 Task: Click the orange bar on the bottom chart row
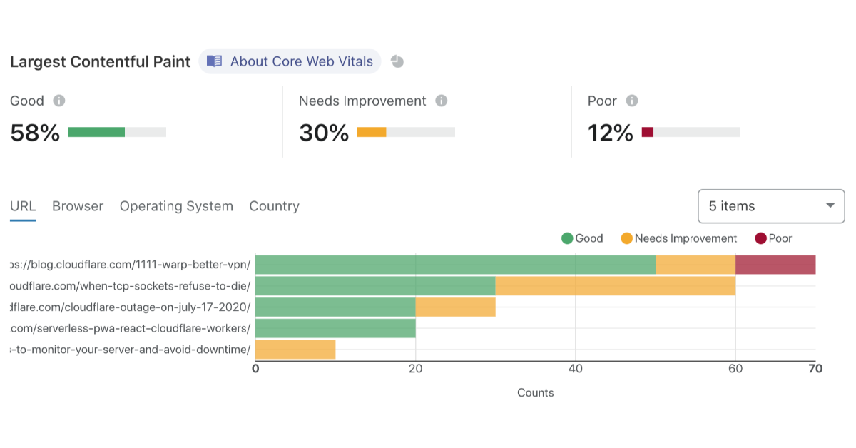(x=295, y=350)
